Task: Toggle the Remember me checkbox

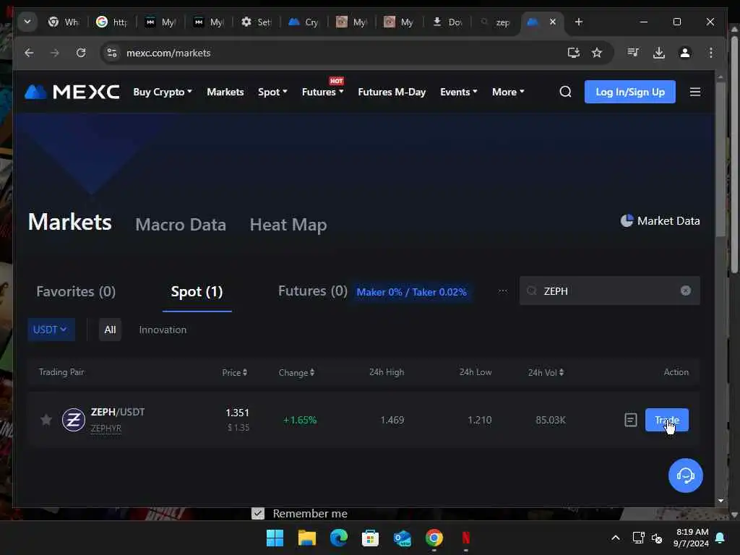Action: point(258,513)
